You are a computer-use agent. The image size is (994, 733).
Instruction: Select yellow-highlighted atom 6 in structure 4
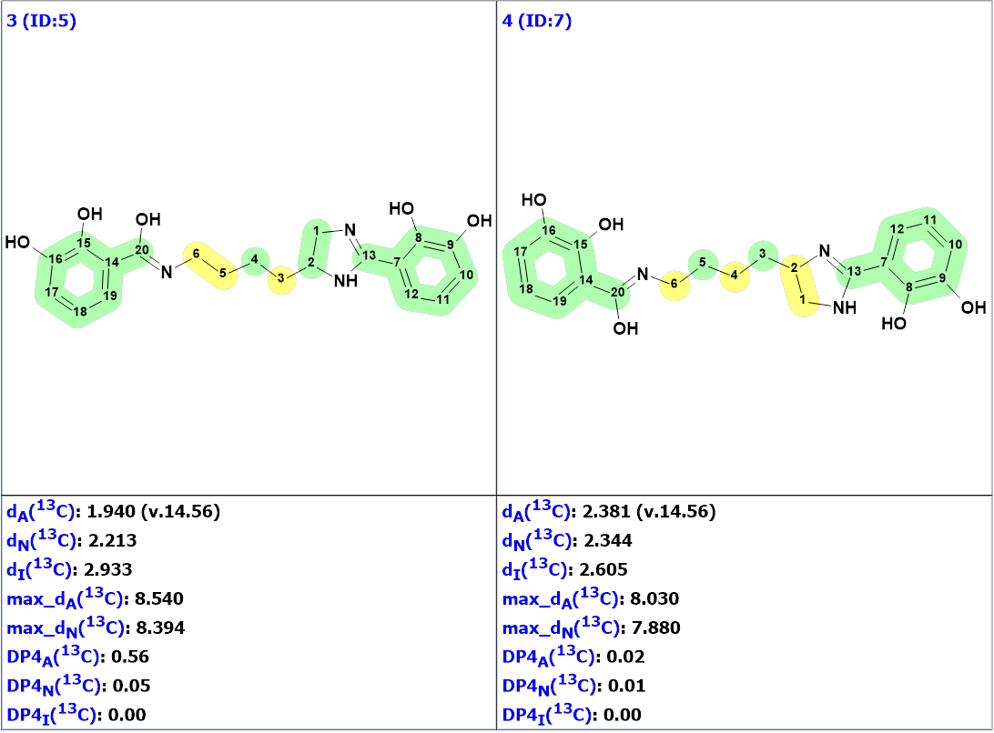click(x=674, y=283)
